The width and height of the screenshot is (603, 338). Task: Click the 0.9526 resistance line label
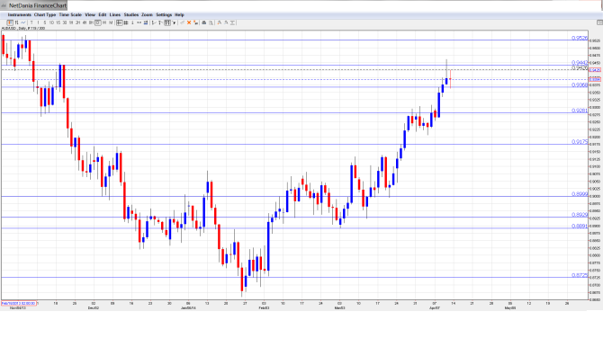coord(580,38)
